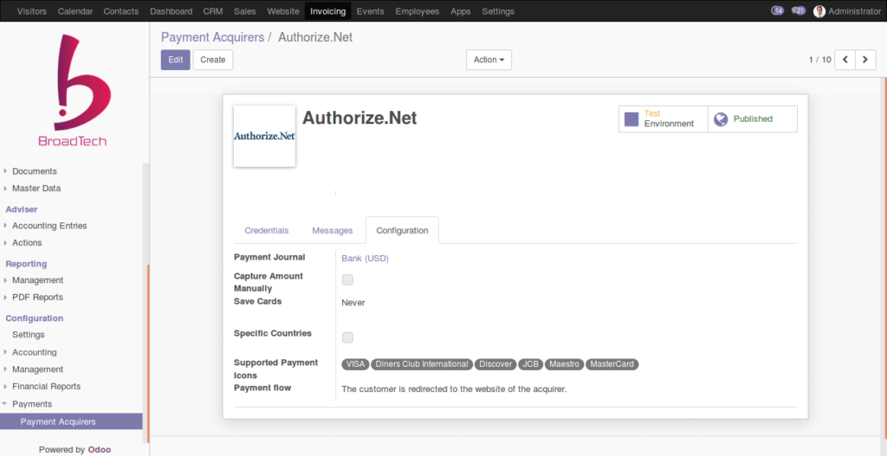Screen dimensions: 887x456
Task: Open the Visitors top menu
Action: coord(32,11)
